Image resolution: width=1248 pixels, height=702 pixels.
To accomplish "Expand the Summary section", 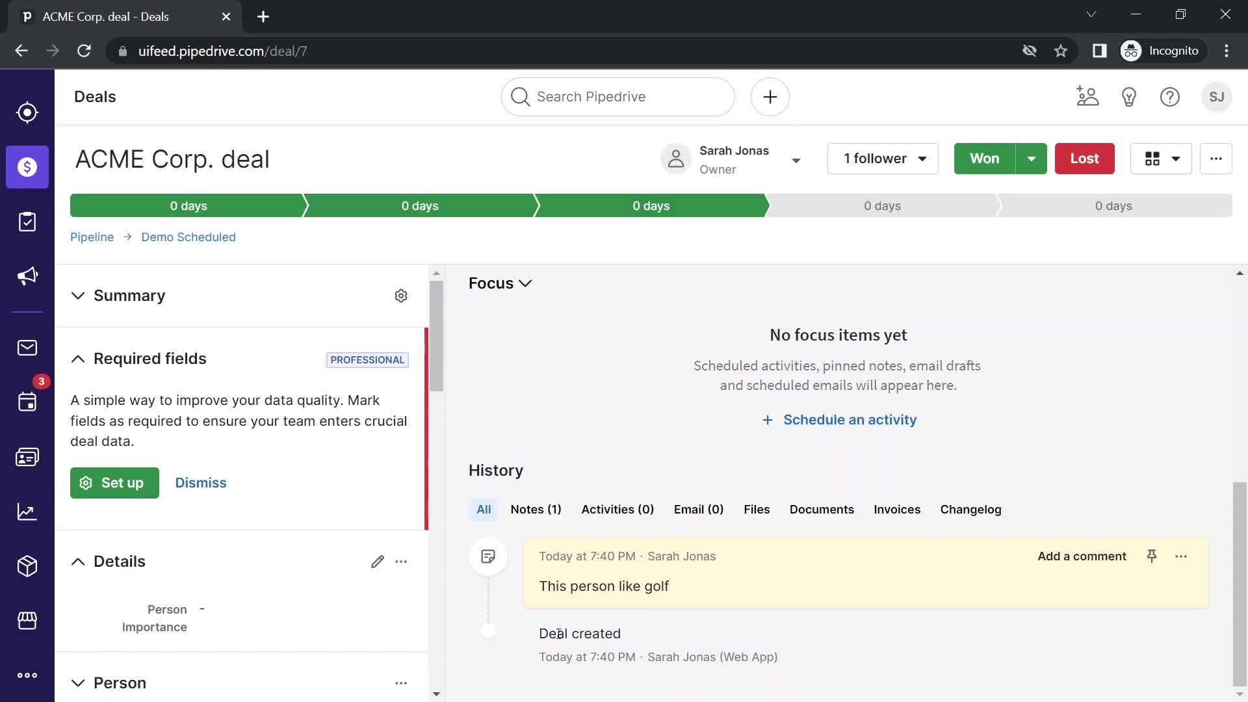I will 78,296.
